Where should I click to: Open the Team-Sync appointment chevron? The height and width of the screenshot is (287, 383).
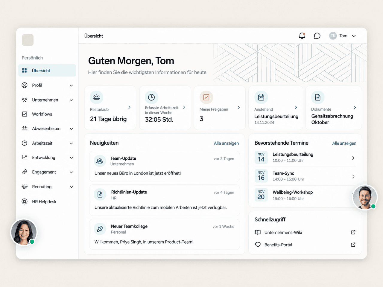tap(353, 176)
